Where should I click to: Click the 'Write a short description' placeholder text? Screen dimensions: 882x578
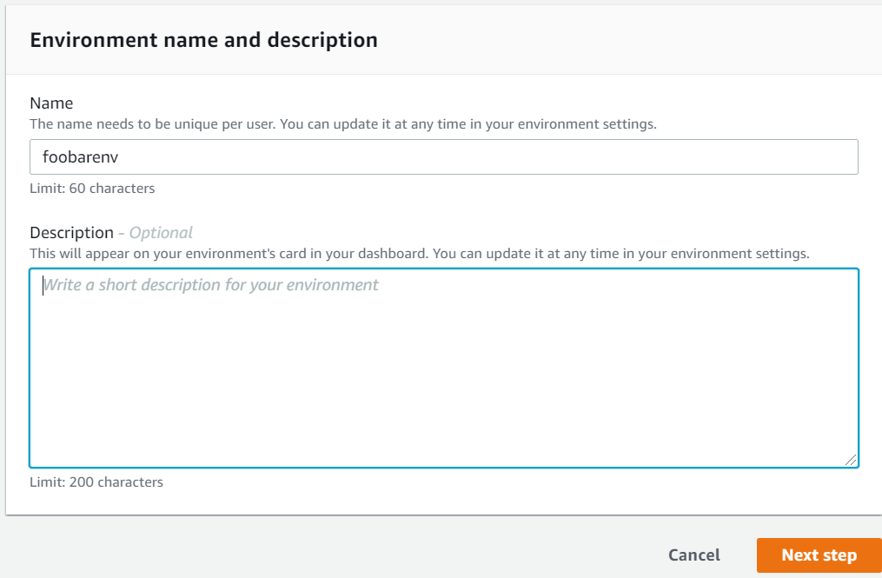click(211, 285)
